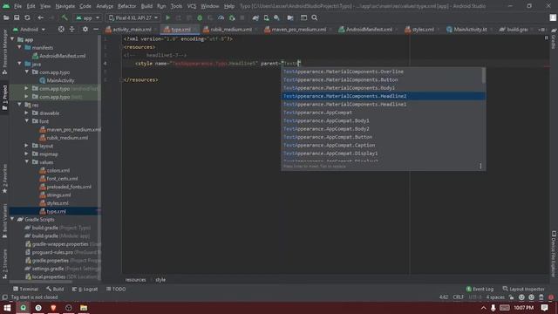The width and height of the screenshot is (558, 314).
Task: Click the Debug app bug icon
Action: tap(200, 17)
